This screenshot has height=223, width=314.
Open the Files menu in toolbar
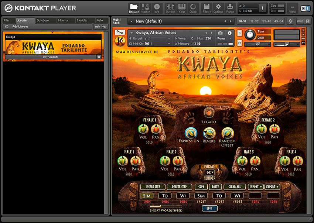(x=207, y=8)
